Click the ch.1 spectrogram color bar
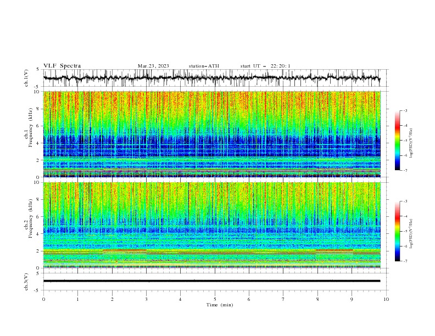The width and height of the screenshot is (435, 336). point(397,141)
